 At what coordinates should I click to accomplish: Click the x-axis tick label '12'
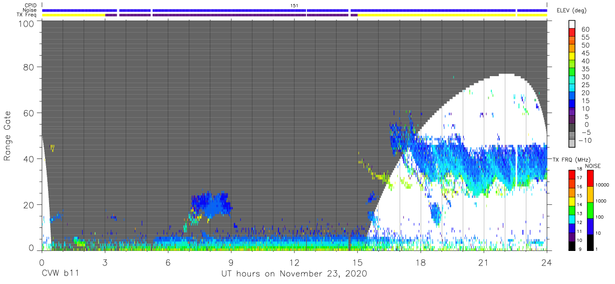coord(294,262)
